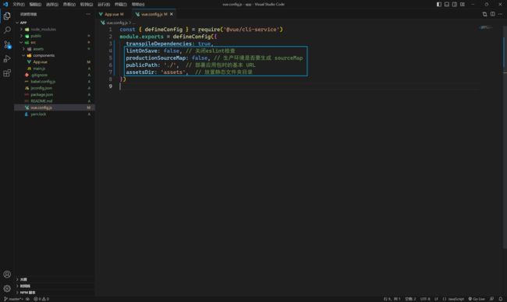Open the File menu (first menu)
Viewport: 507px width, 302px height.
point(19,4)
